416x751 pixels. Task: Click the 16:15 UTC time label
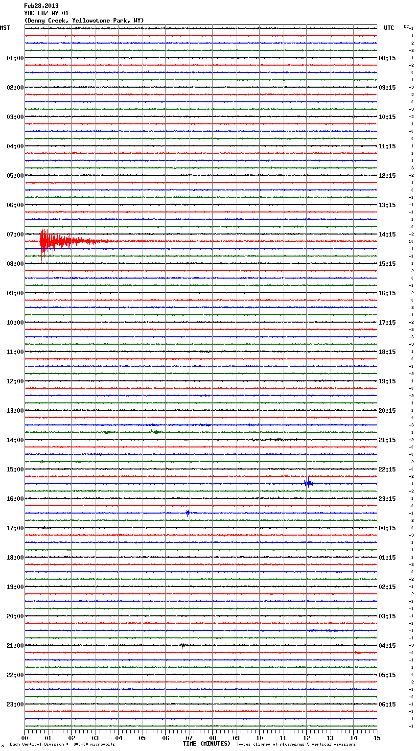387,293
